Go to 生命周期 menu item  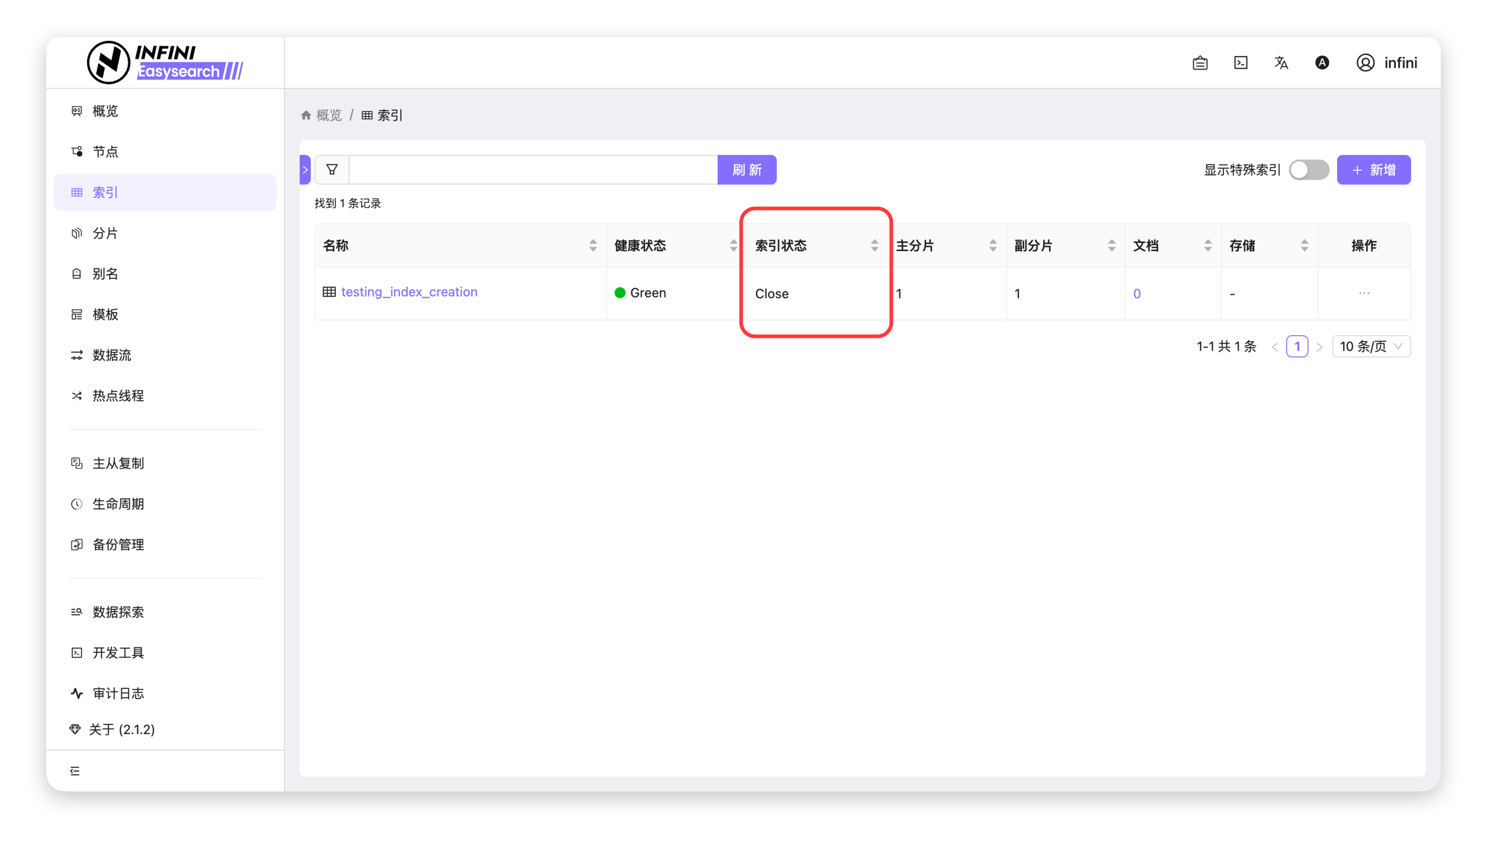point(118,504)
